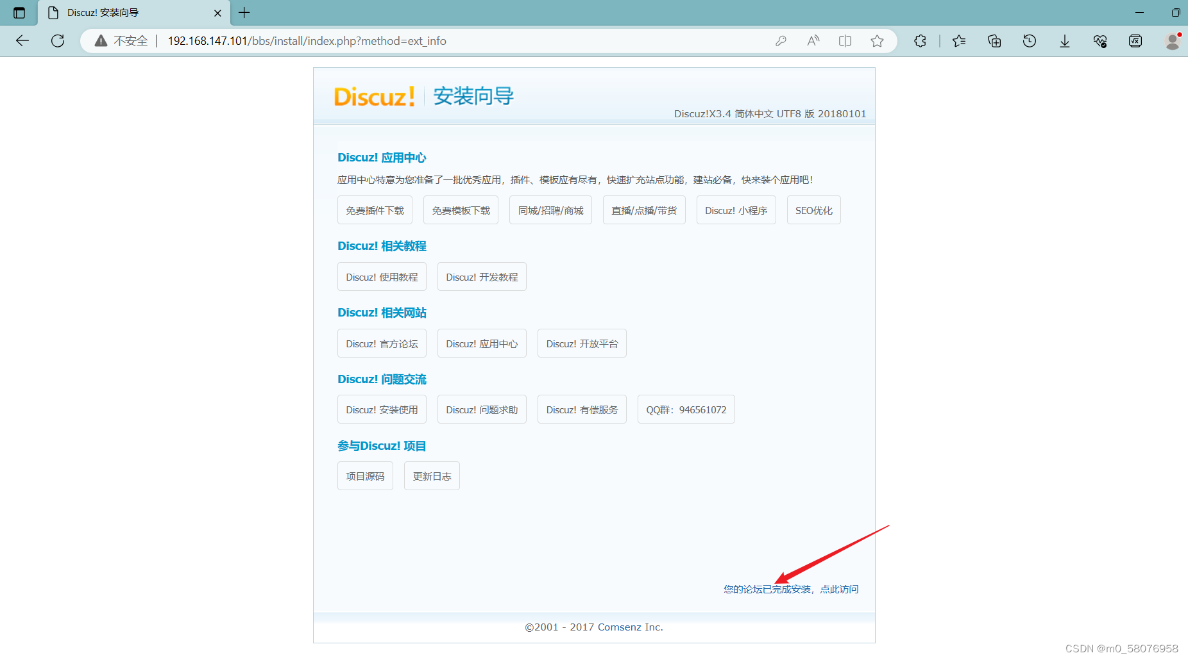Image resolution: width=1188 pixels, height=660 pixels.
Task: Click the address bar URL
Action: tap(307, 41)
